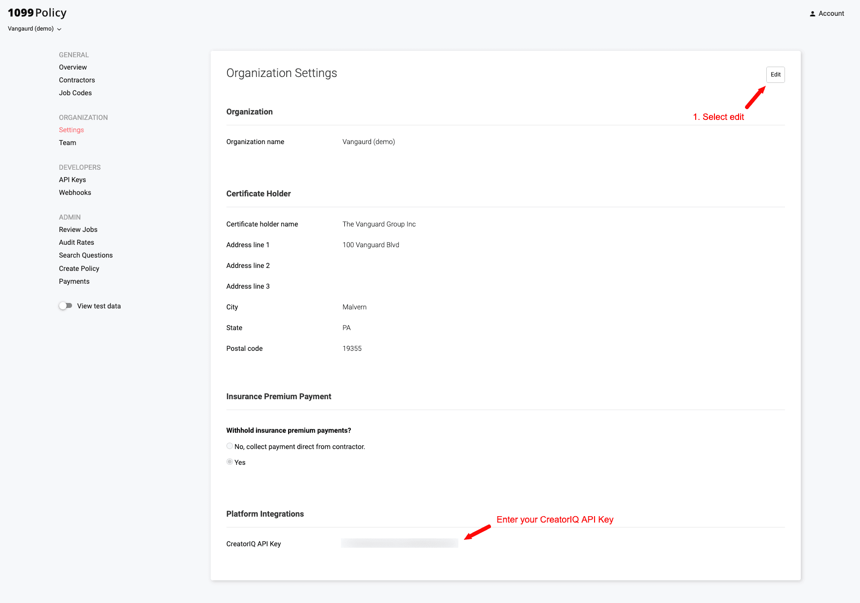Image resolution: width=860 pixels, height=603 pixels.
Task: Navigate to API Keys
Action: [x=72, y=180]
